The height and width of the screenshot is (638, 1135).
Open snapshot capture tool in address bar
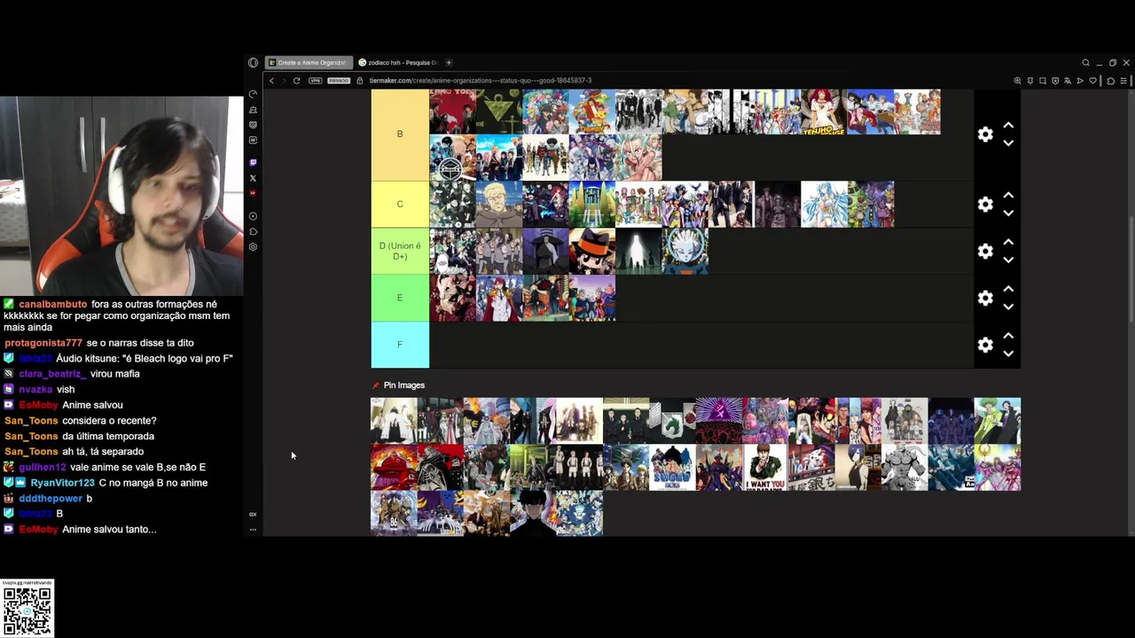click(1043, 81)
